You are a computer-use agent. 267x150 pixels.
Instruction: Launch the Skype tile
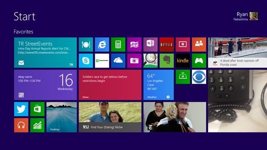point(86,61)
